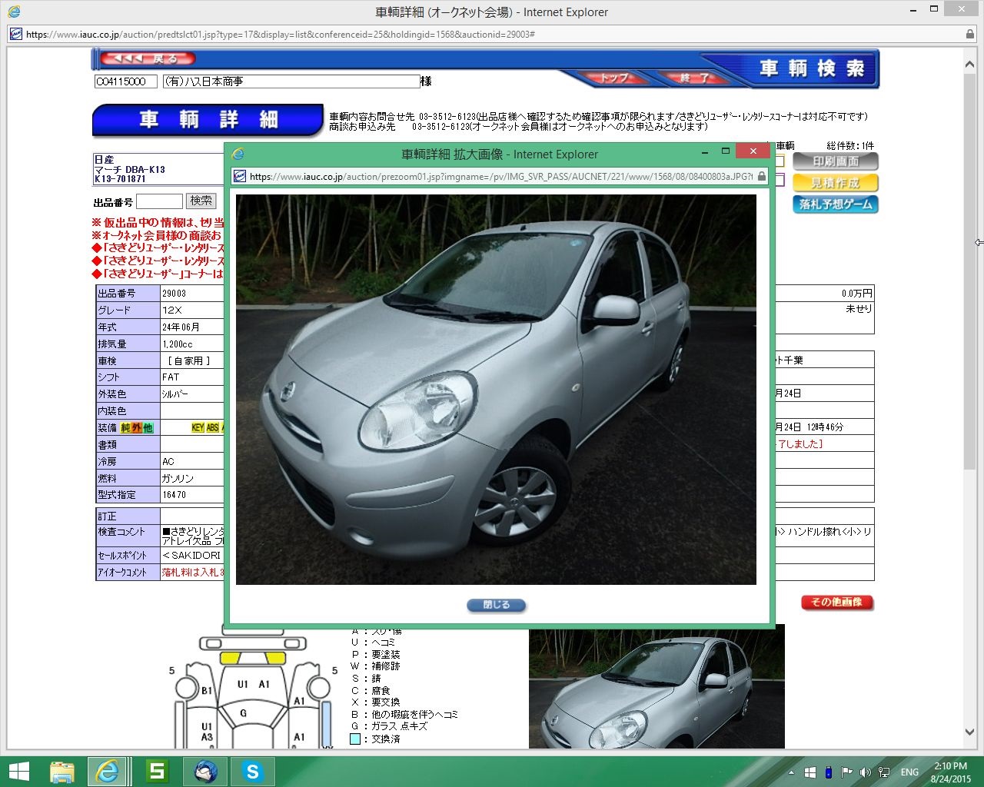Open Skype from the taskbar
The image size is (984, 787).
252,772
